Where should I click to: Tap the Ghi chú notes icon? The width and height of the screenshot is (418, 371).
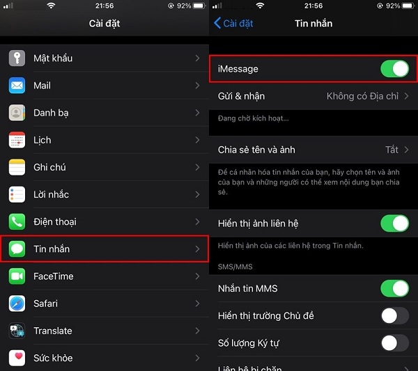click(17, 167)
